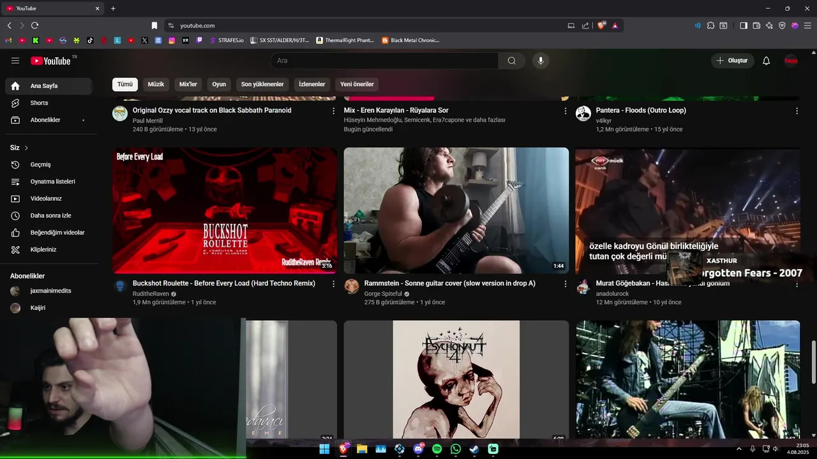817x459 pixels.
Task: Select the Oyun filter chip
Action: pos(219,84)
